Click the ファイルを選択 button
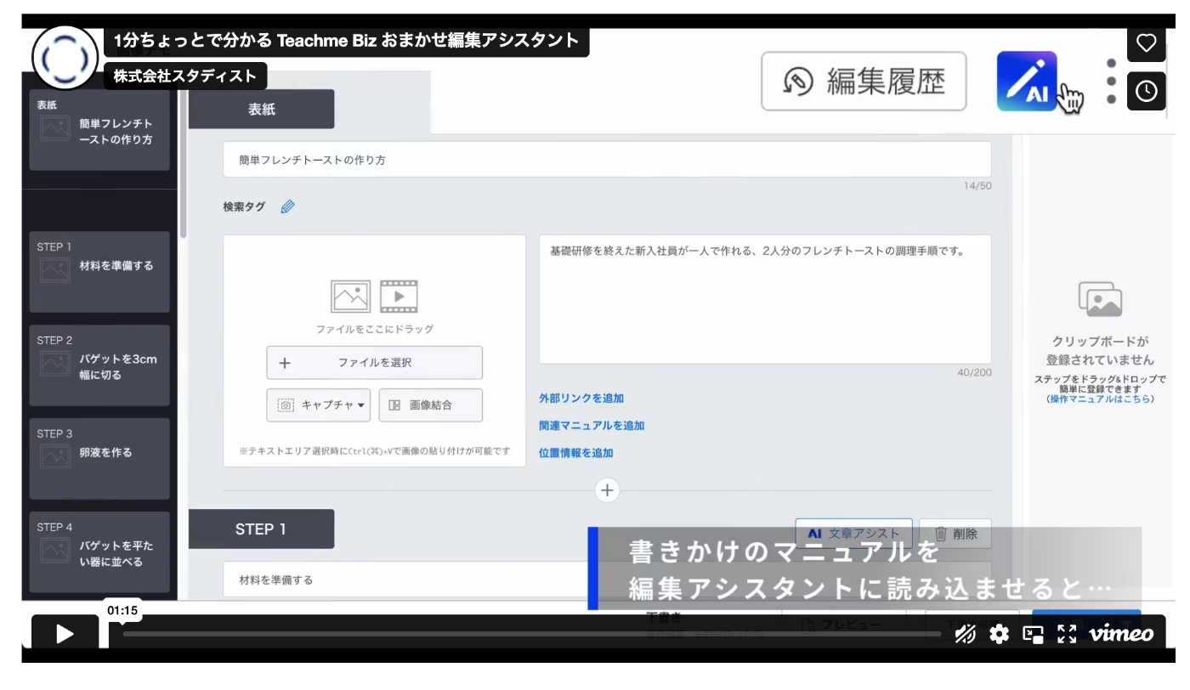 (374, 363)
